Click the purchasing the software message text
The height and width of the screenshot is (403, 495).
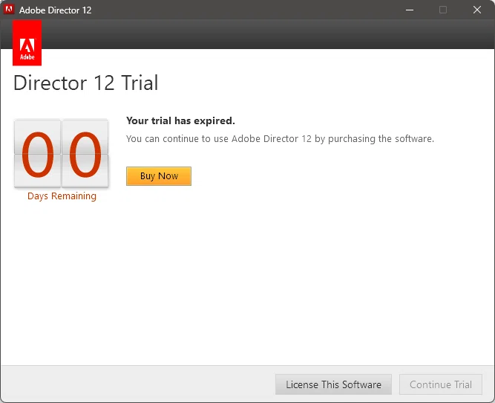pos(280,138)
